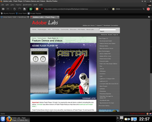Open the address bar history dropdown
This screenshot has width=152, height=122.
pos(107,9)
